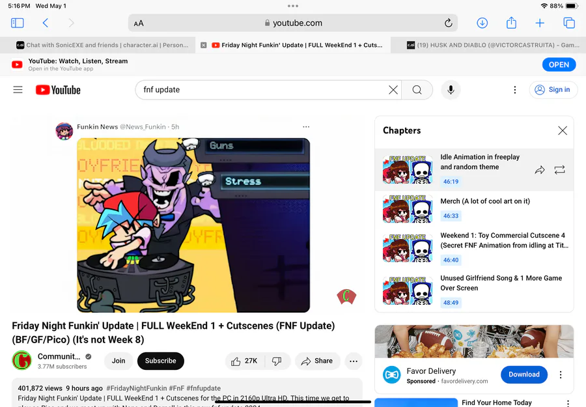Show all tabs overview icon
The width and height of the screenshot is (586, 407).
click(569, 23)
